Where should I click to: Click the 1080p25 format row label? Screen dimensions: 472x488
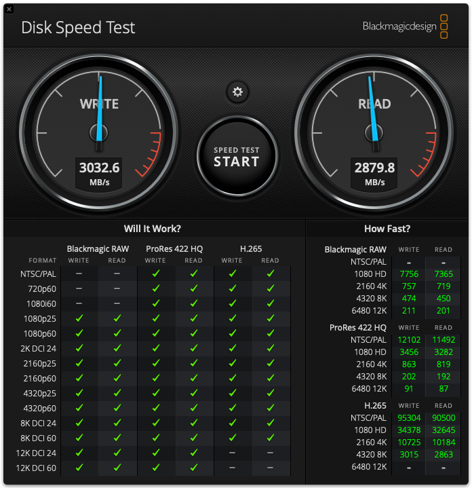[x=40, y=319]
